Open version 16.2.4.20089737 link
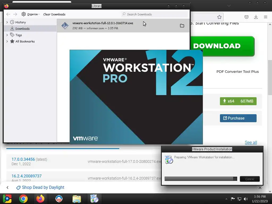The width and height of the screenshot is (272, 204). click(x=27, y=176)
